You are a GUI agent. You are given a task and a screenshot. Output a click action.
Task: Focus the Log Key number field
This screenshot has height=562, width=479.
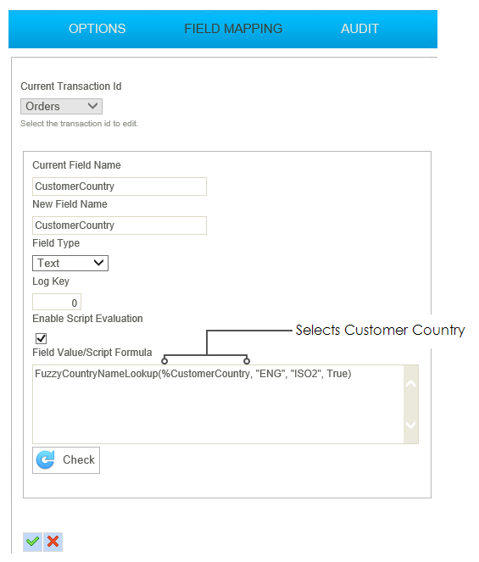(x=57, y=302)
